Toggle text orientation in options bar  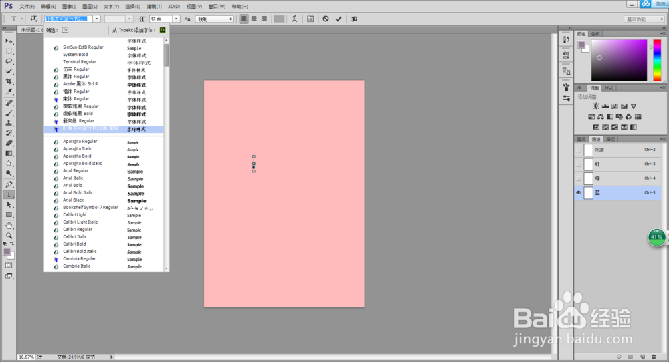33,19
